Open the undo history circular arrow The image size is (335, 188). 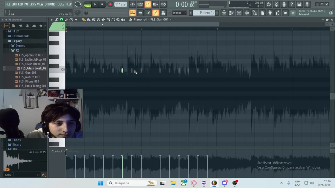[x=269, y=4]
